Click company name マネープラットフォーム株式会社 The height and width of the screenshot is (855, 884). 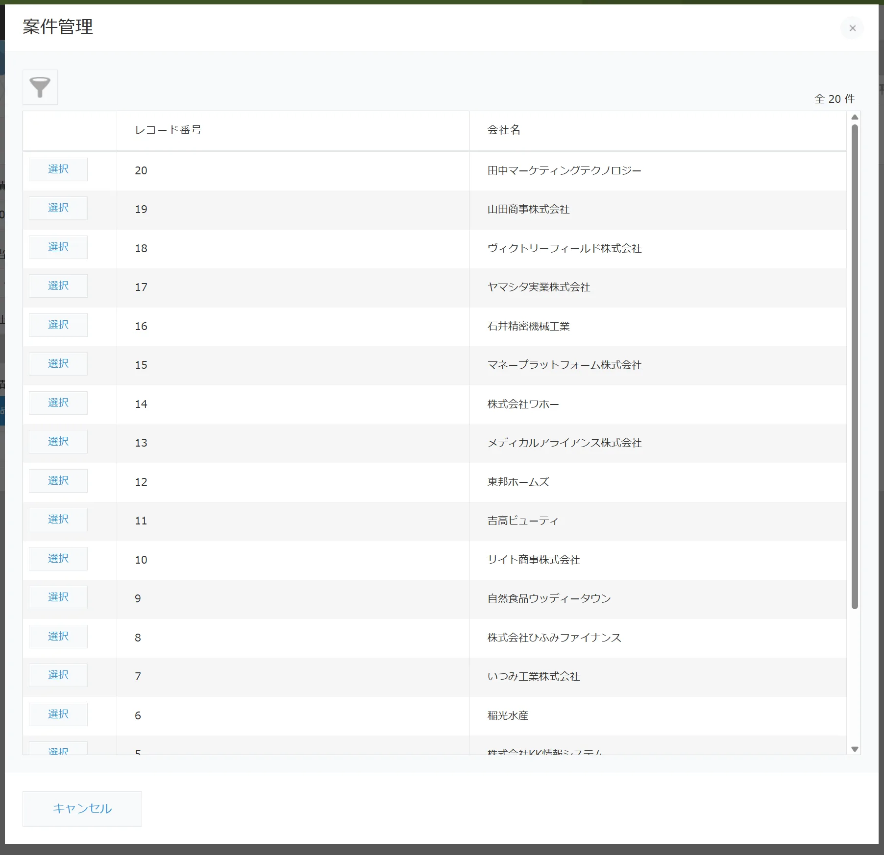coord(565,365)
